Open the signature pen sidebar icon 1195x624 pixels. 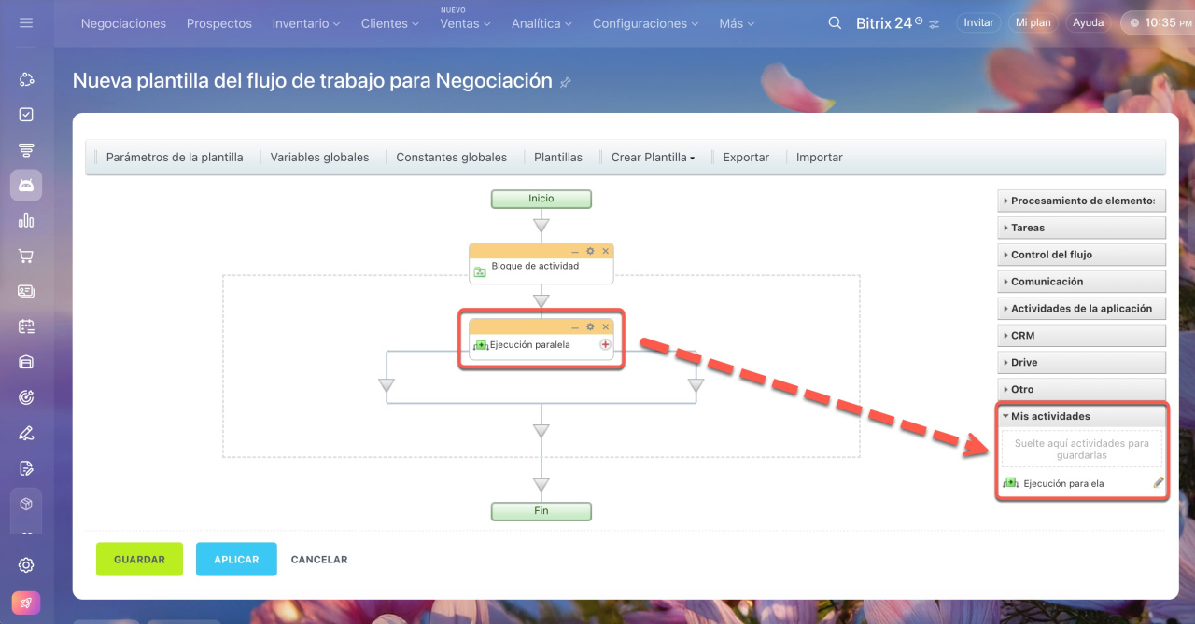pos(26,433)
